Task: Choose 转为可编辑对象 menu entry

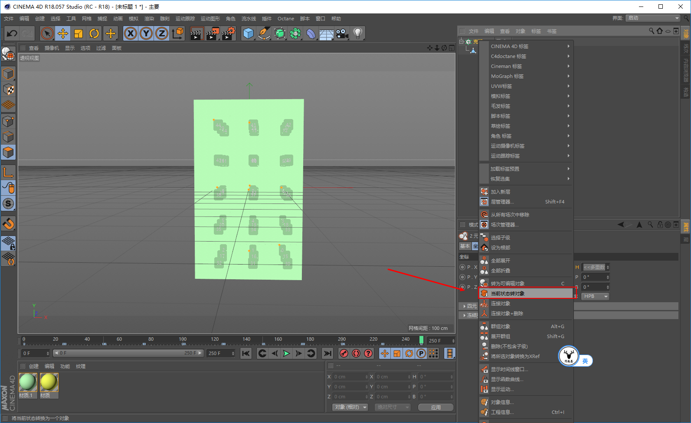Action: tap(526, 284)
